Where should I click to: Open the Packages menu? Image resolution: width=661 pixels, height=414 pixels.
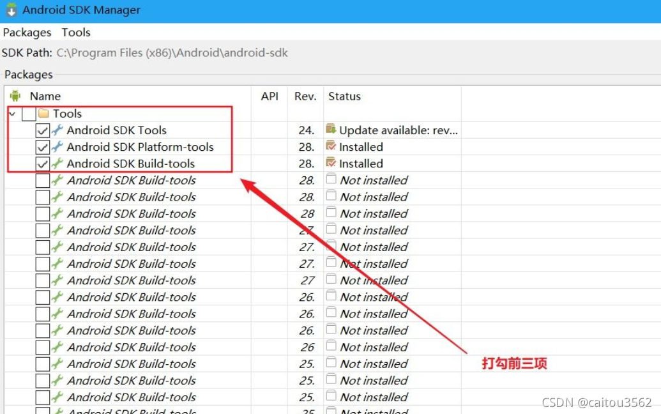pyautogui.click(x=27, y=33)
